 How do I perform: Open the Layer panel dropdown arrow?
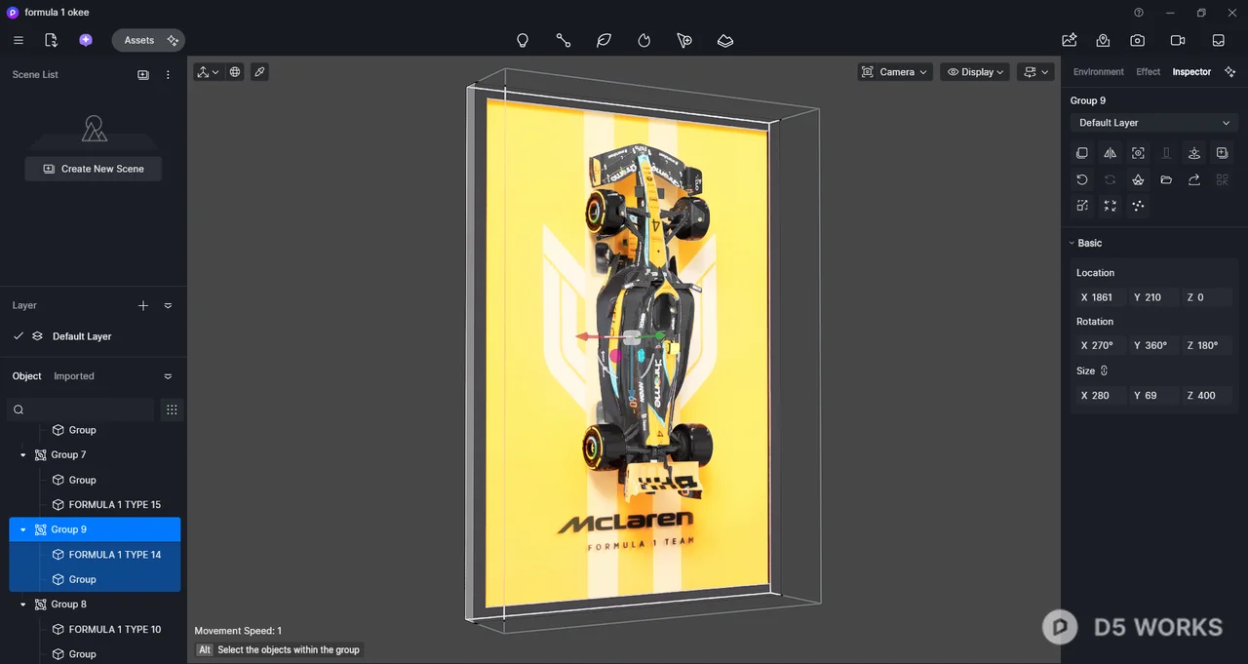click(x=168, y=306)
